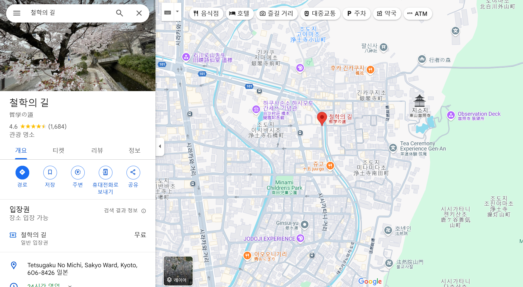Filter map by 약국 pharmacy

coord(387,13)
